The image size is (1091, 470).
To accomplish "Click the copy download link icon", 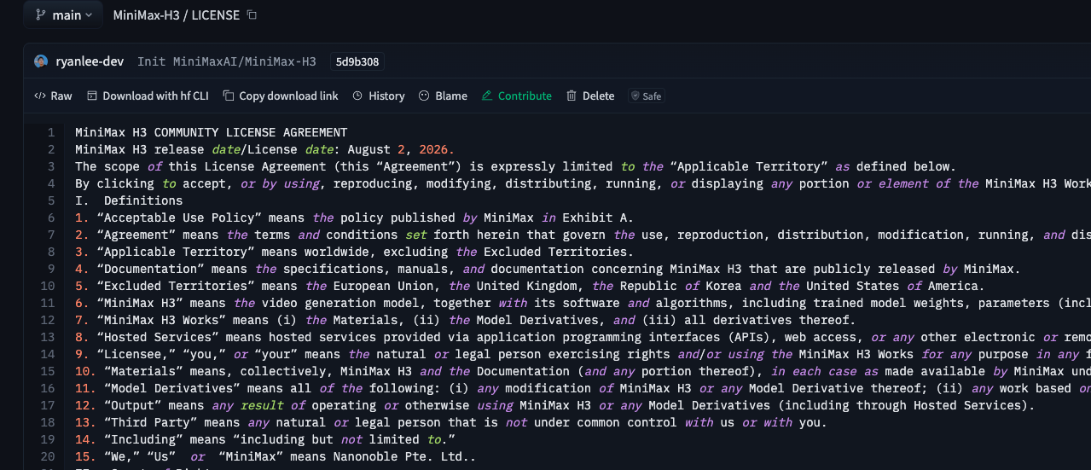I will point(228,96).
